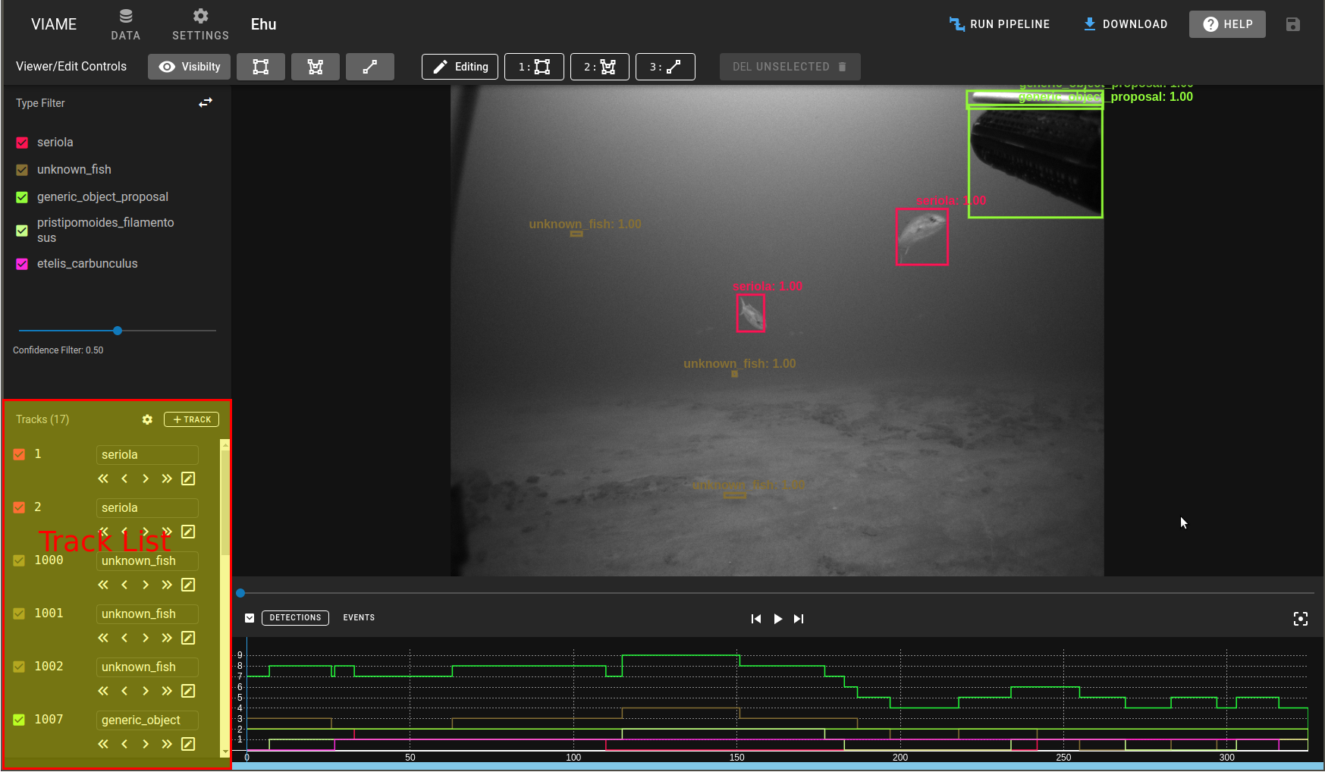
Task: Click DEL UNSELECTED button
Action: pyautogui.click(x=790, y=67)
